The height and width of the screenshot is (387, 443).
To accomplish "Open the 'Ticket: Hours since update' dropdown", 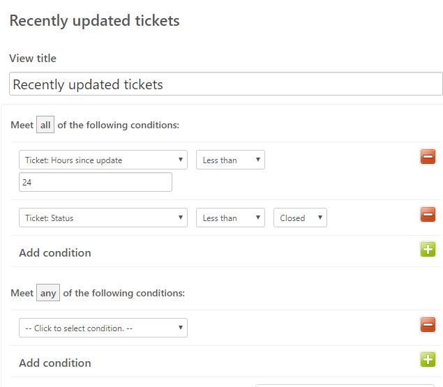I will (x=103, y=160).
